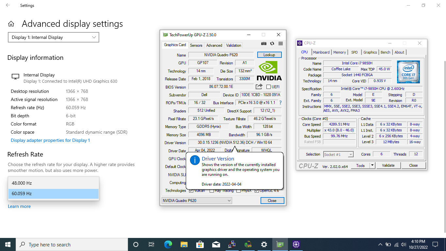This screenshot has height=251, width=446.
Task: Take a screenshot with GPU-Z camera icon
Action: tap(264, 44)
